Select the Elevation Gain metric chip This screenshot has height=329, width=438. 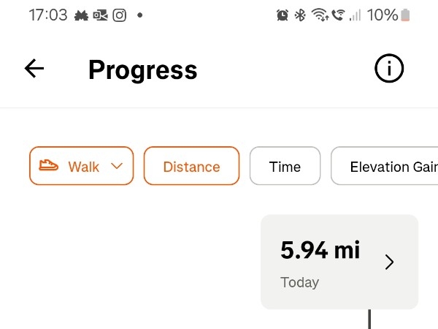[x=385, y=166]
